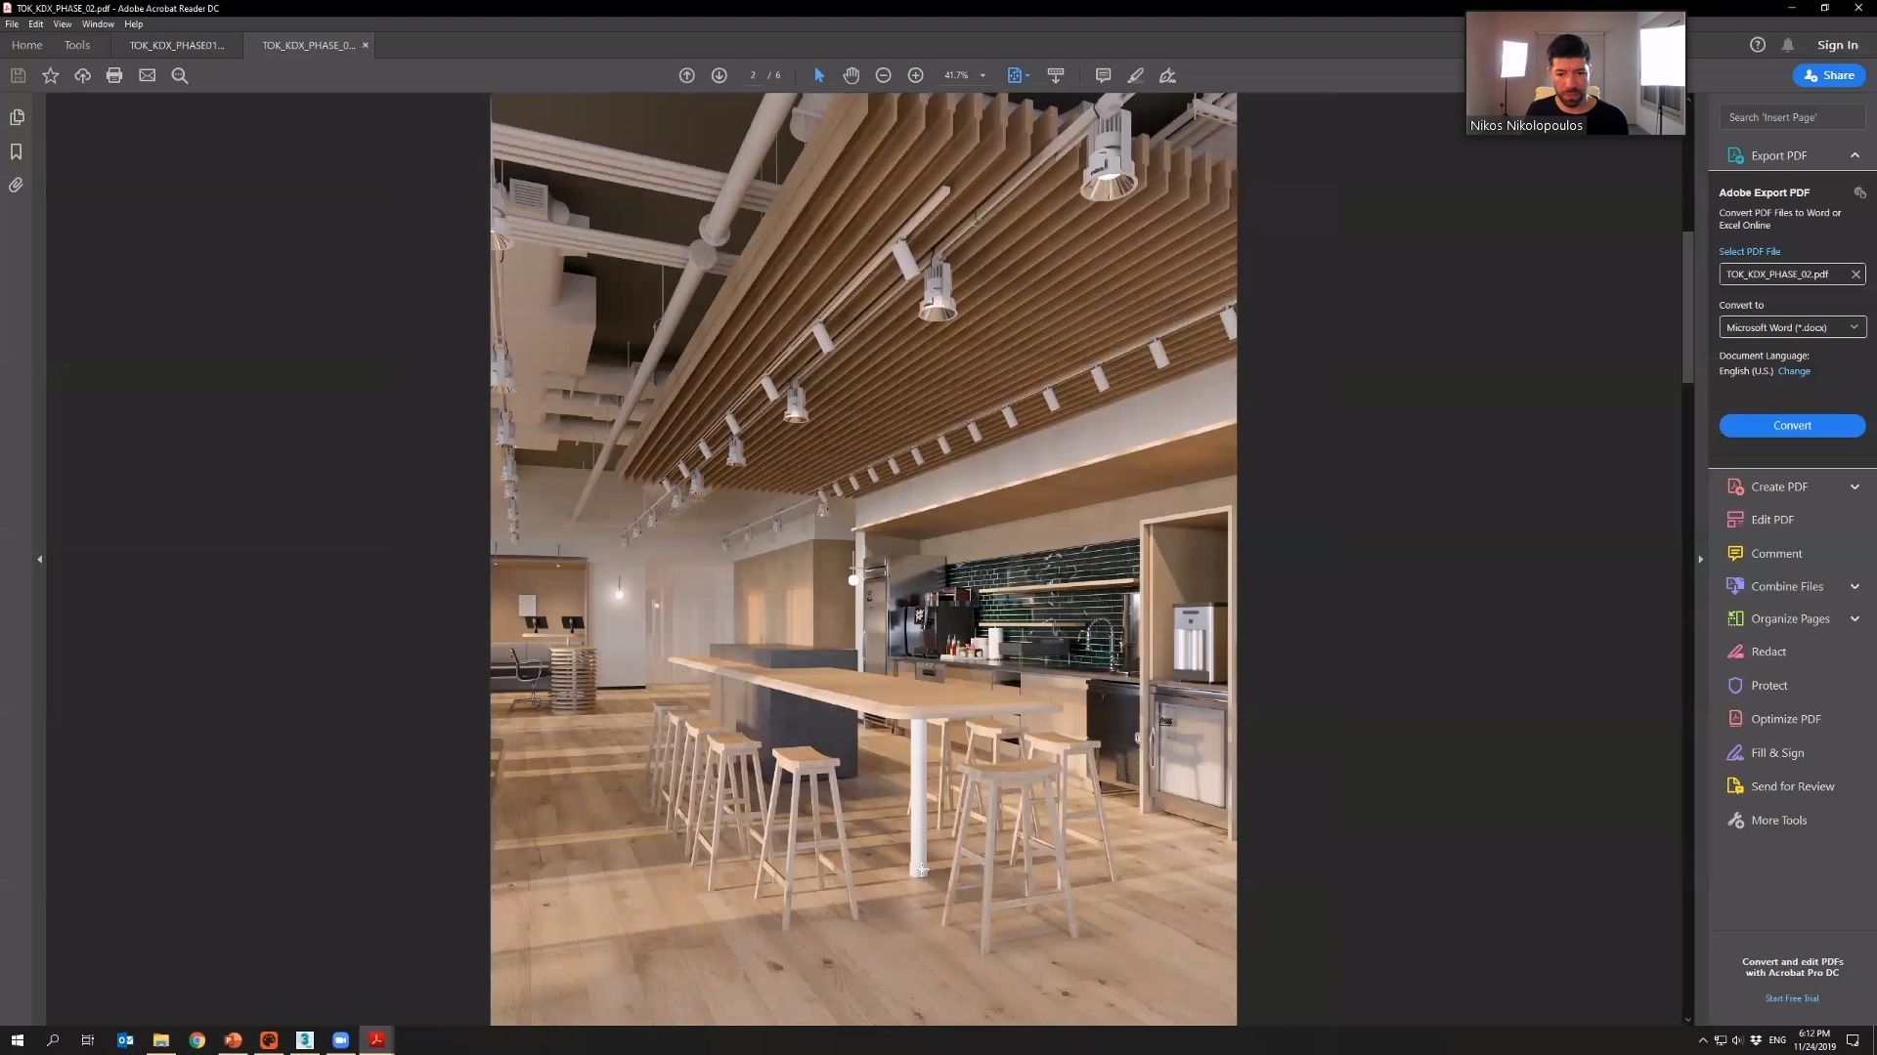Add a sticky note comment
The height and width of the screenshot is (1055, 1877).
click(x=1103, y=75)
